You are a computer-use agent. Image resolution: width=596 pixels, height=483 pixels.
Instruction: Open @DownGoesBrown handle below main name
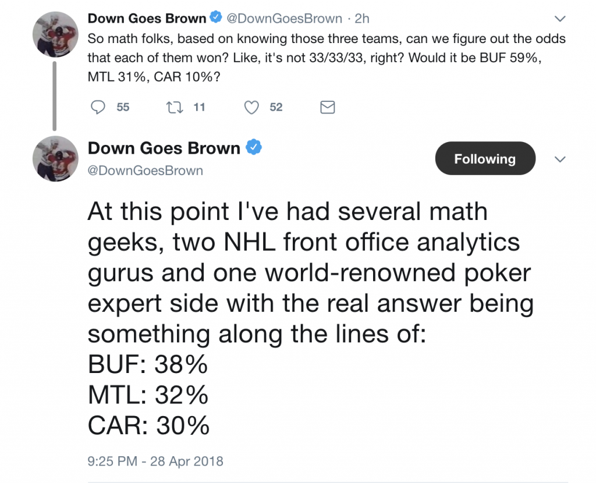(145, 171)
